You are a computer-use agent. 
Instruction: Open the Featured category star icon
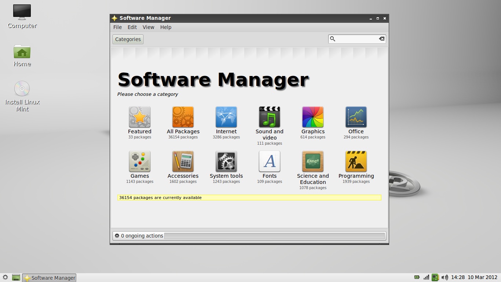[x=140, y=117]
